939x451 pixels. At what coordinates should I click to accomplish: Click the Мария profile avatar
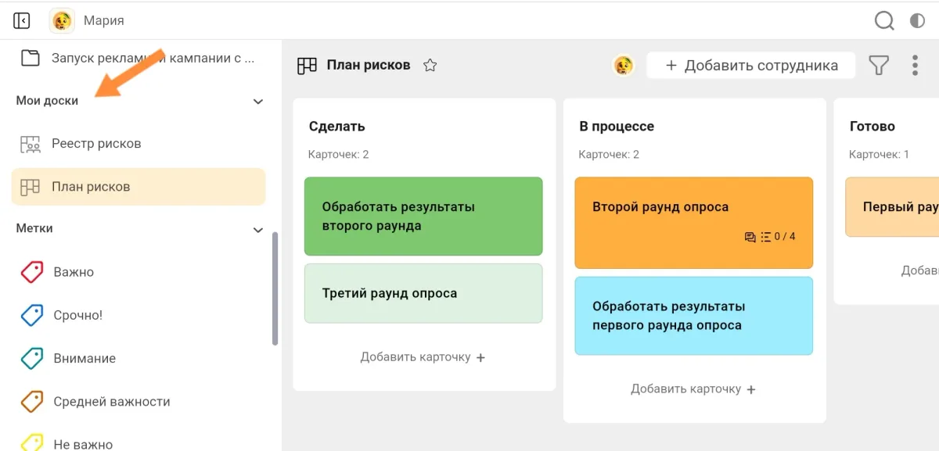pyautogui.click(x=62, y=20)
